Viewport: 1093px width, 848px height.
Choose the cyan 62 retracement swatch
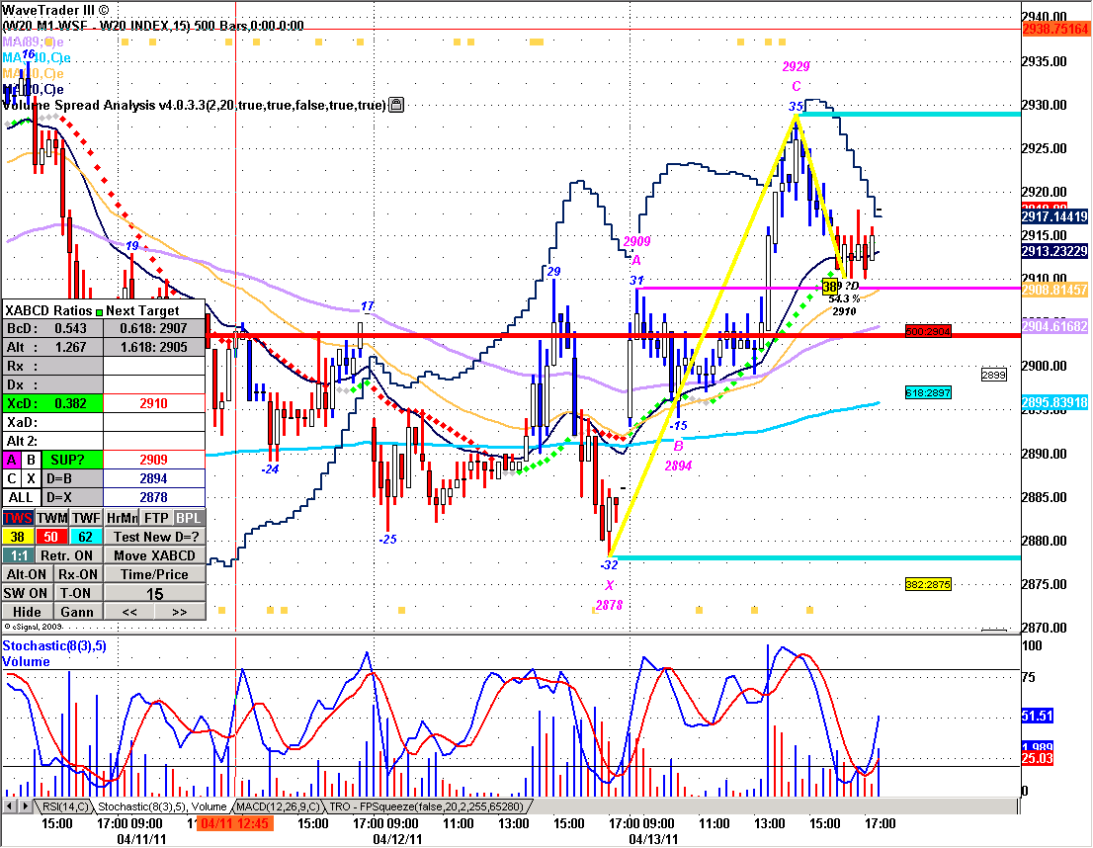point(86,537)
